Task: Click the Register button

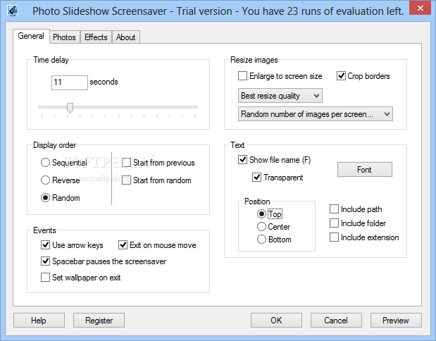Action: pos(99,321)
